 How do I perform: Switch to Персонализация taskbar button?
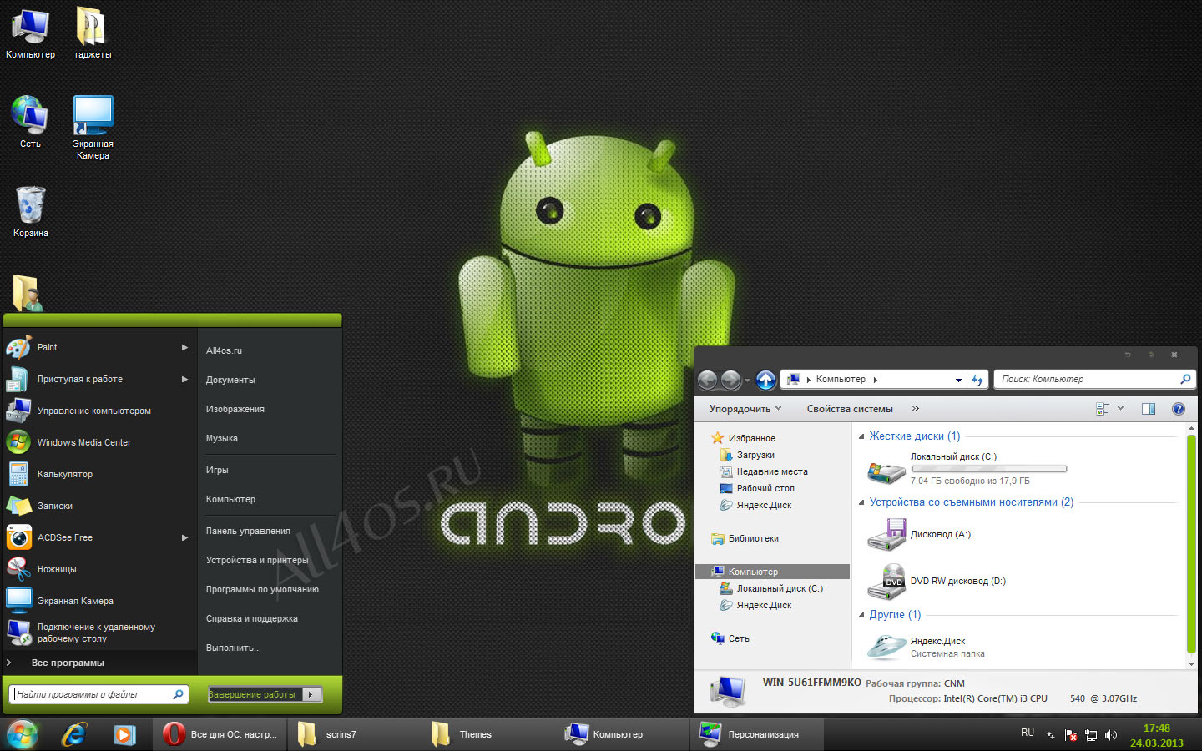(x=758, y=734)
